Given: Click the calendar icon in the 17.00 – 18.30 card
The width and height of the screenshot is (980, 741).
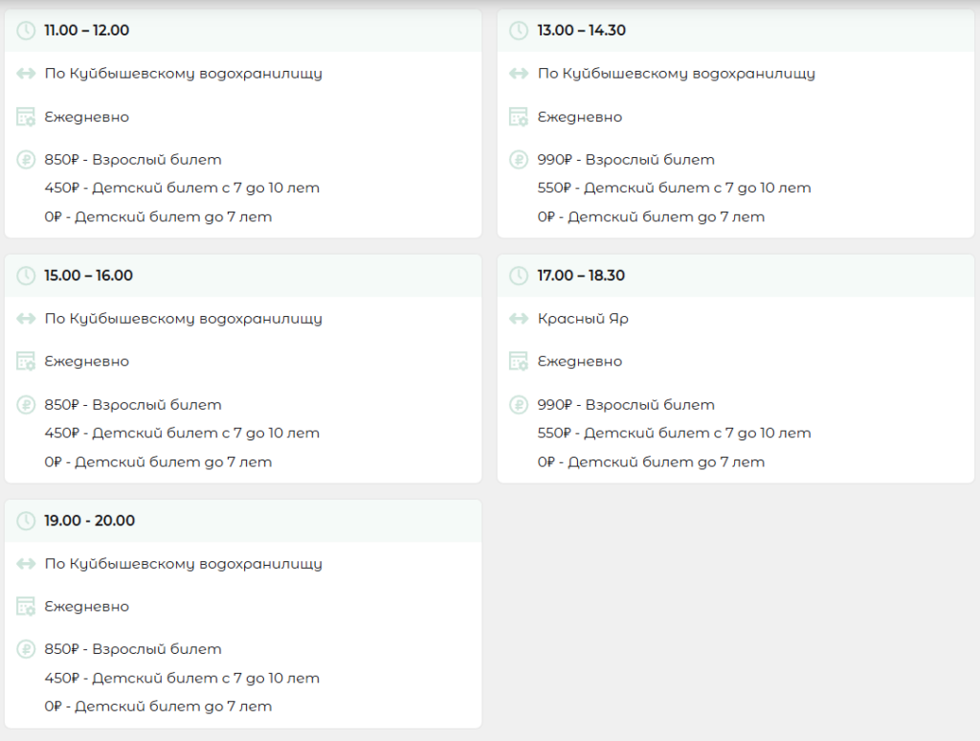Looking at the screenshot, I should click(519, 362).
